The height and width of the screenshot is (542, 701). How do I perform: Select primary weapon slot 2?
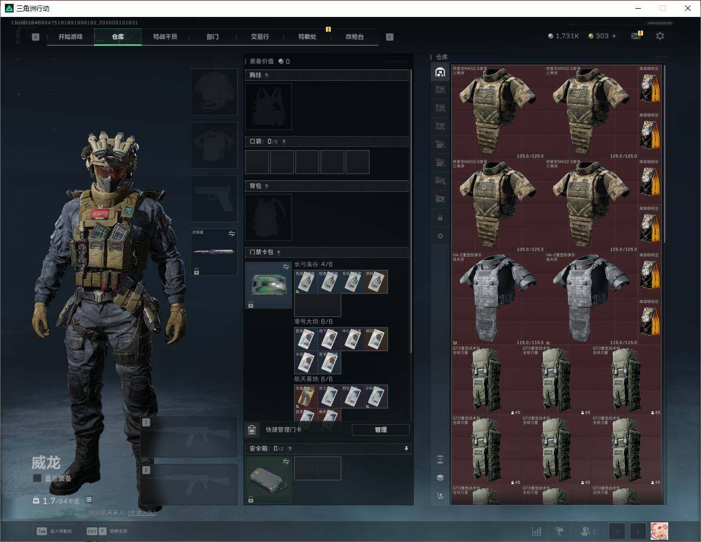pos(189,485)
